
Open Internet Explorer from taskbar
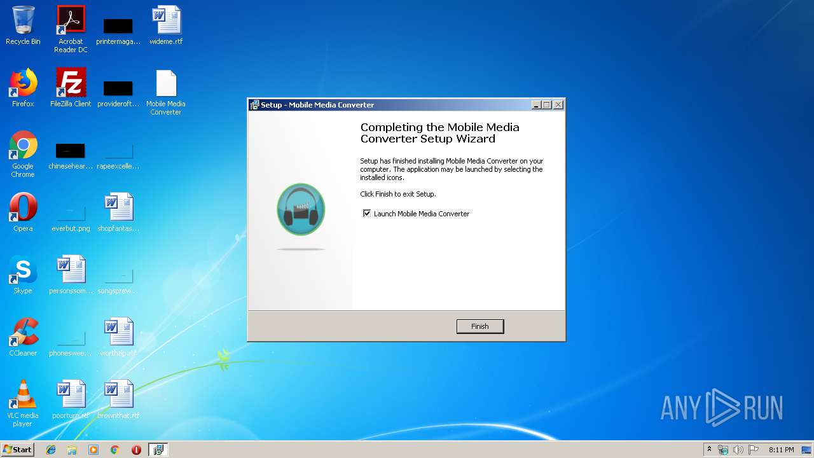(51, 450)
